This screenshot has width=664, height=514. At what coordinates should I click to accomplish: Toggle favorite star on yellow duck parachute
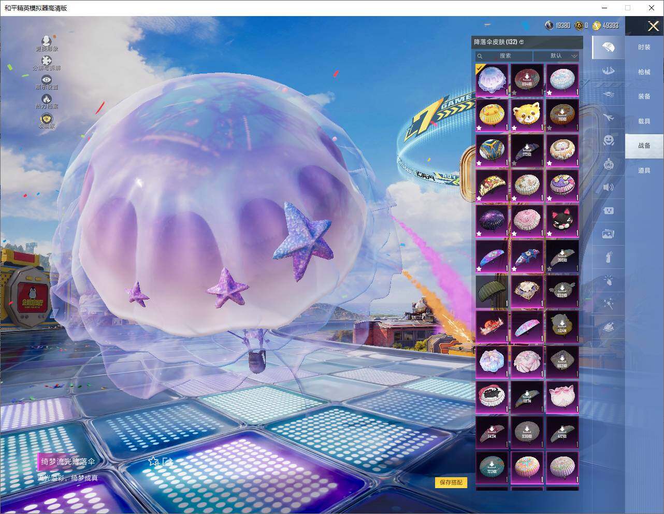coord(480,126)
